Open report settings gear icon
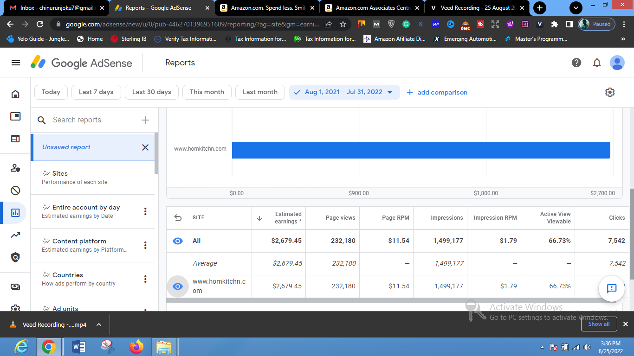Screen dimensions: 634x356 (610, 92)
